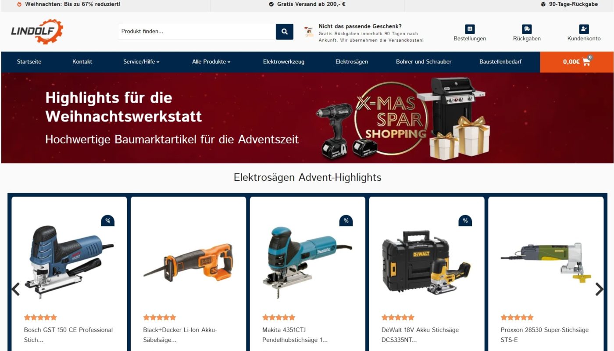Click the X-Mas Spar Shopping banner
The height and width of the screenshot is (351, 614).
tap(307, 118)
